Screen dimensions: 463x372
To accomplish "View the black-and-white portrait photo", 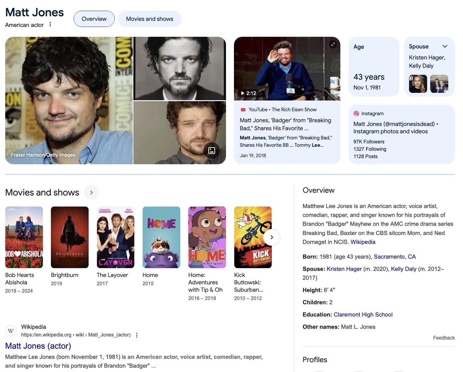I will pos(180,68).
